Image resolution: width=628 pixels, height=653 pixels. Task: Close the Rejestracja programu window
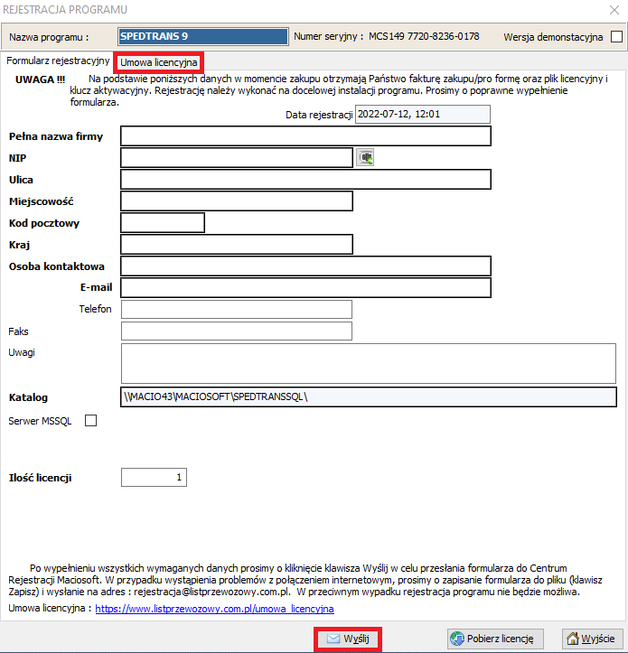tap(614, 10)
